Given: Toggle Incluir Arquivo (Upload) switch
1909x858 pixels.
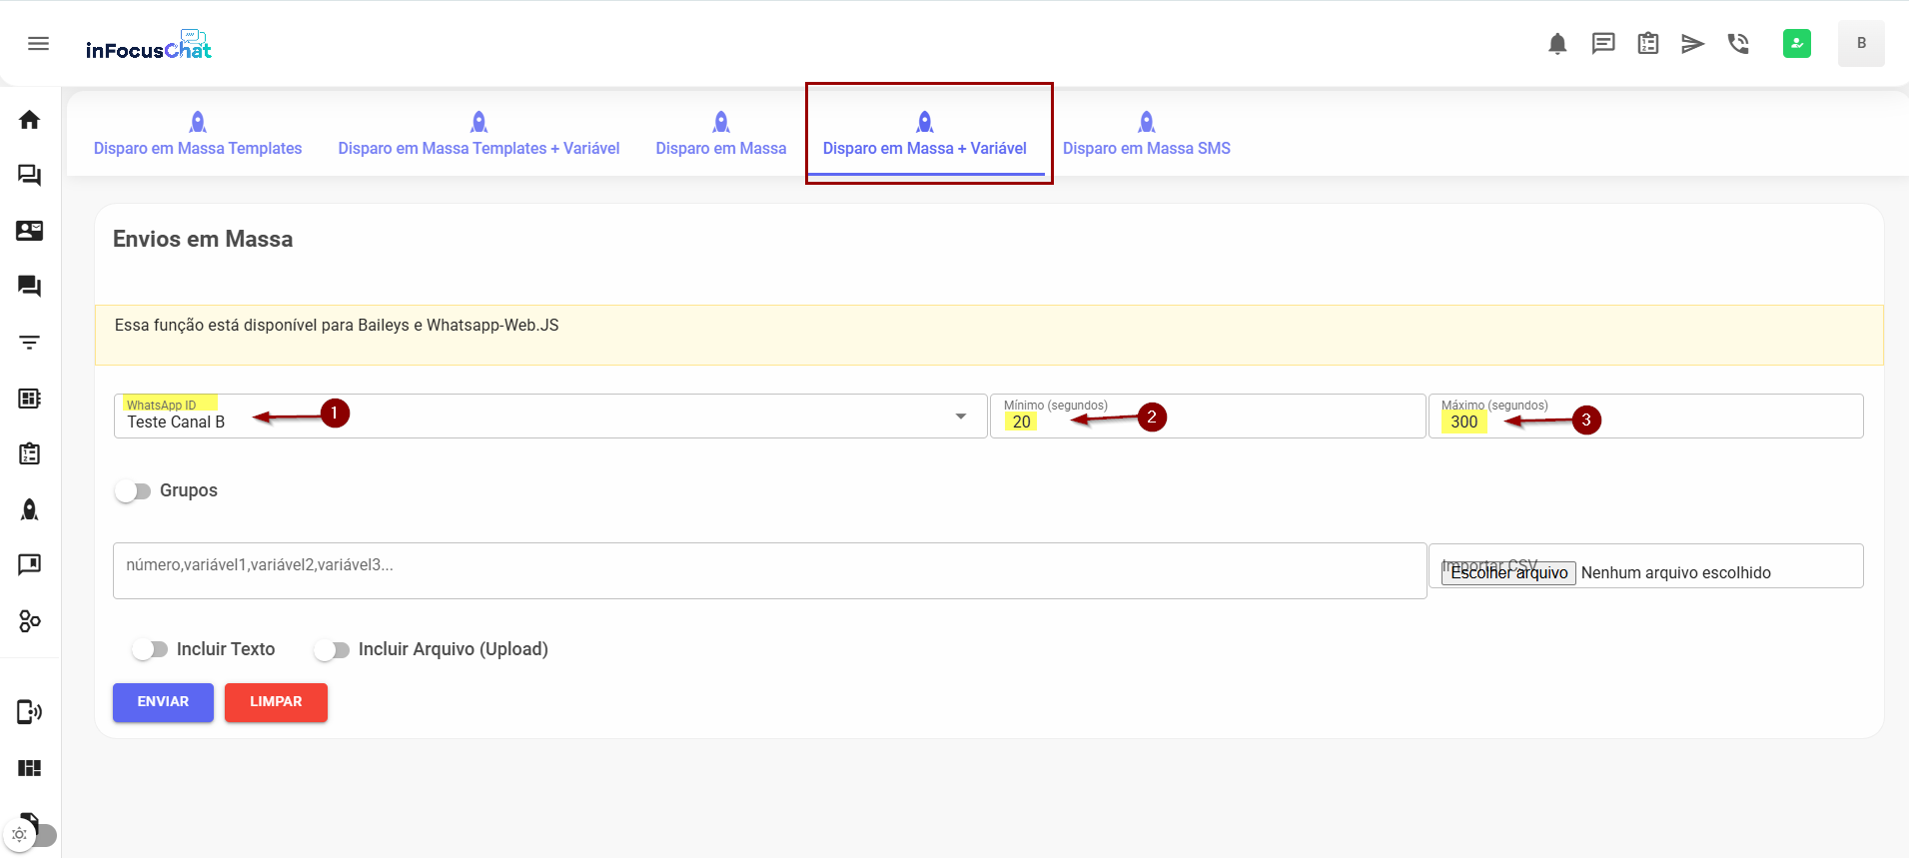Looking at the screenshot, I should coord(332,649).
